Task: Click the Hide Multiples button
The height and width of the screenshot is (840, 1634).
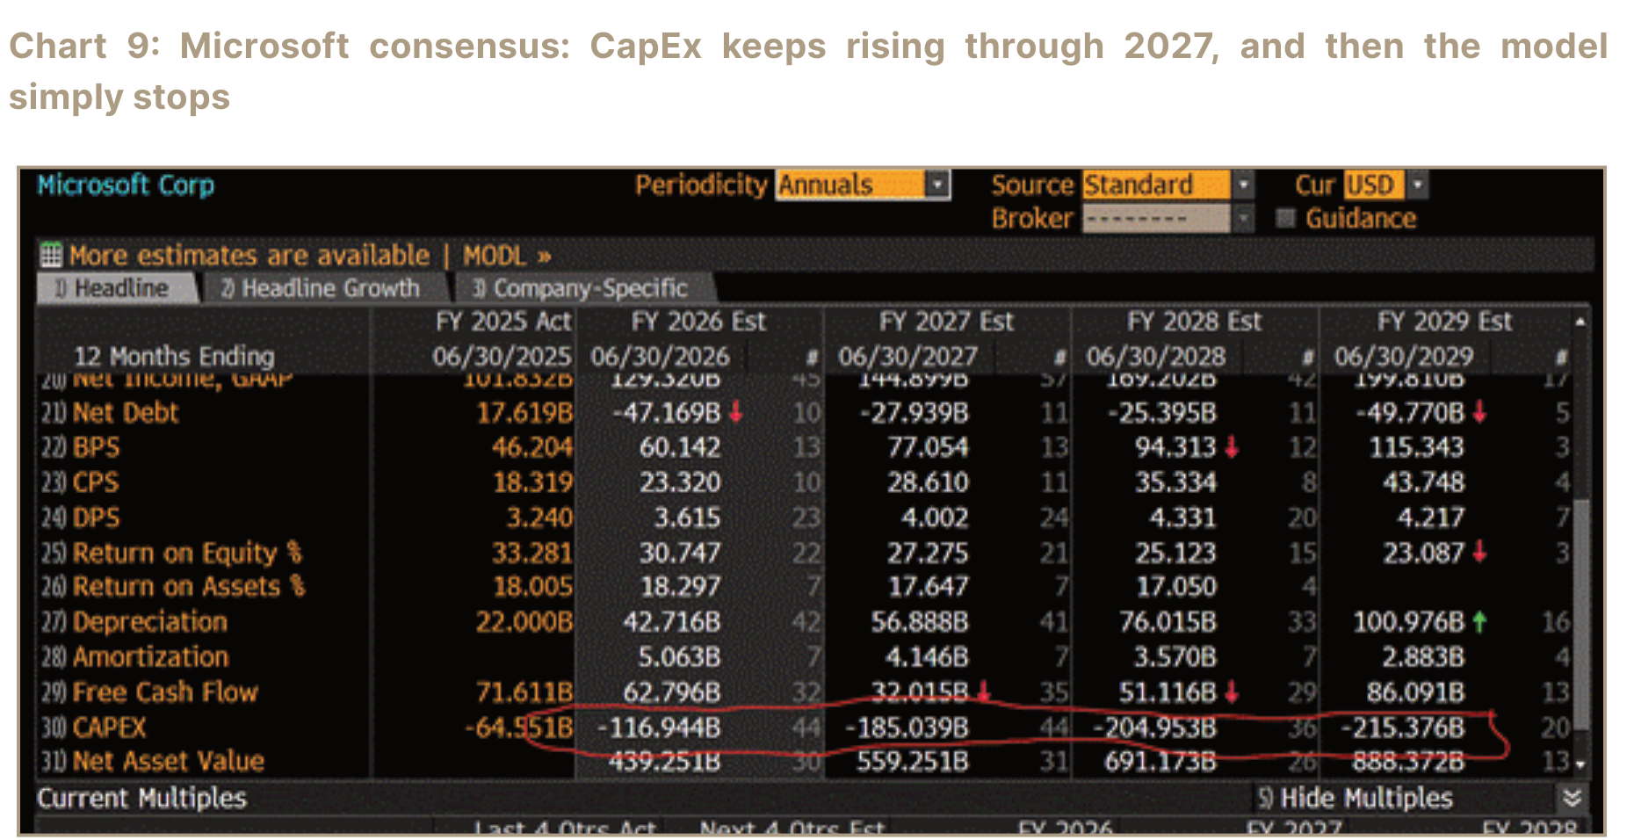Action: pyautogui.click(x=1355, y=798)
